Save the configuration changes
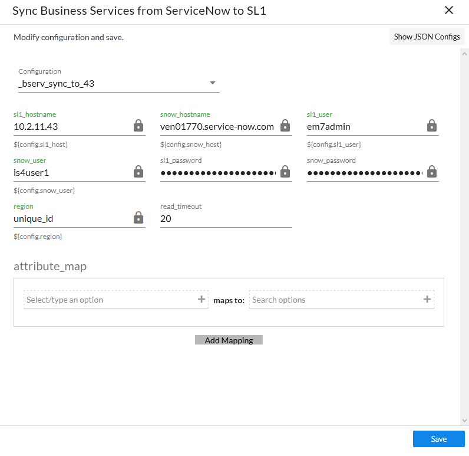The image size is (469, 456). click(x=438, y=439)
